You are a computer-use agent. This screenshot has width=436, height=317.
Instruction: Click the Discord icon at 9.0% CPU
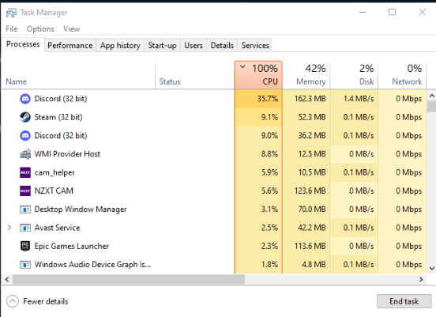tap(25, 135)
